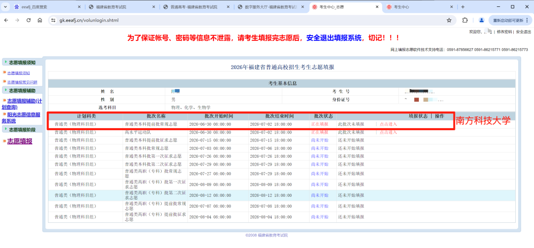
Task: Open a new browser tab
Action: [462, 7]
